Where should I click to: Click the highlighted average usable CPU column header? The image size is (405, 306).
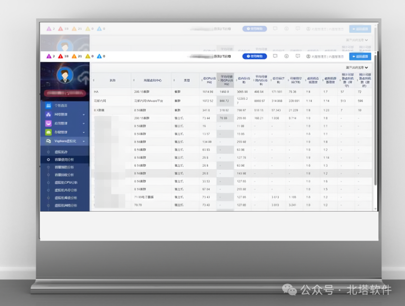tap(226, 80)
